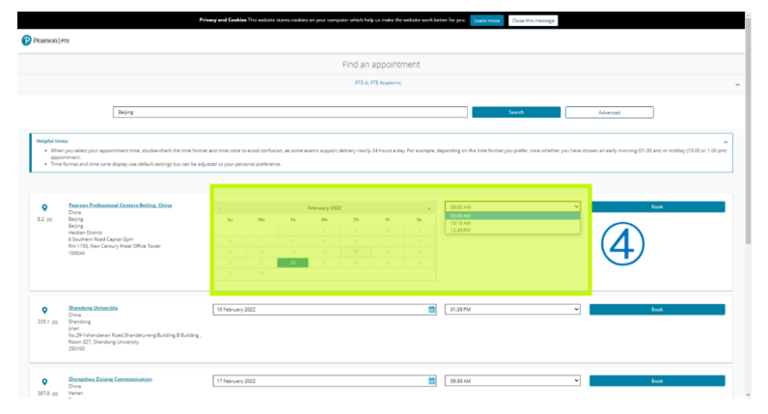Select February 18 in the calendar
This screenshot has height=414, width=768.
388,252
